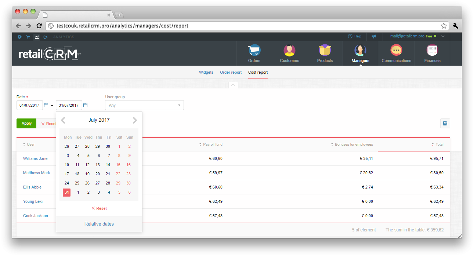
Task: Go to next month in calendar
Action: 135,120
